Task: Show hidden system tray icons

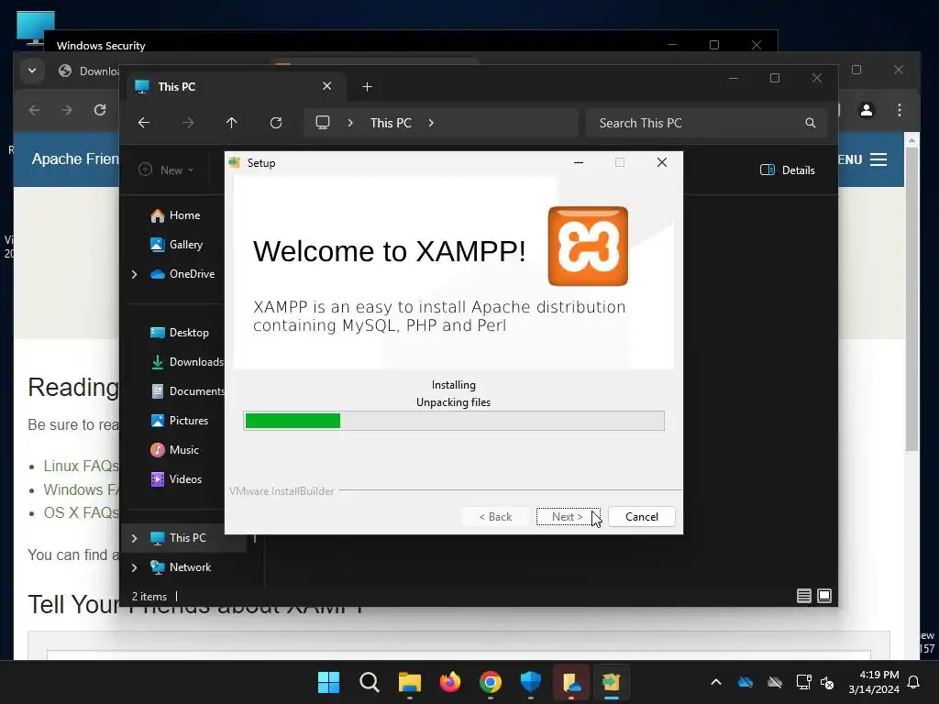Action: [x=716, y=682]
